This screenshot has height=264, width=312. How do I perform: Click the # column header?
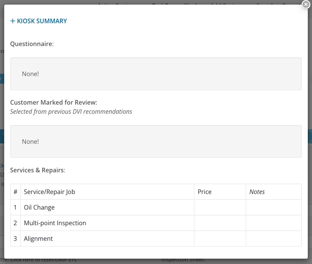tap(15, 192)
